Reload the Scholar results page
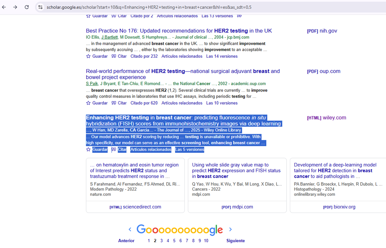 tap(27, 7)
